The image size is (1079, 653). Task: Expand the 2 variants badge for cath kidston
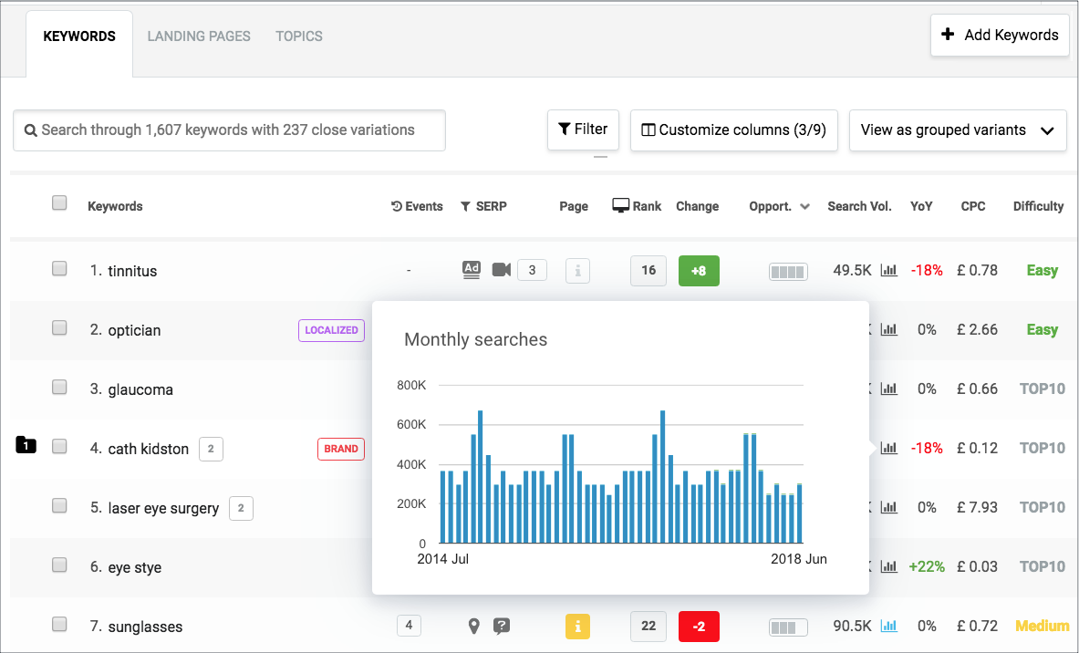tap(211, 449)
